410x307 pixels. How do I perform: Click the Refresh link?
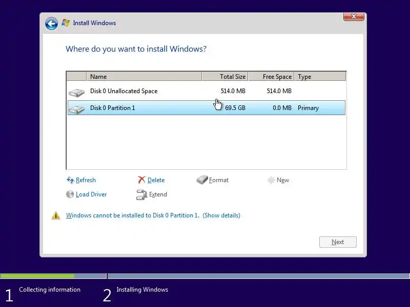[86, 180]
